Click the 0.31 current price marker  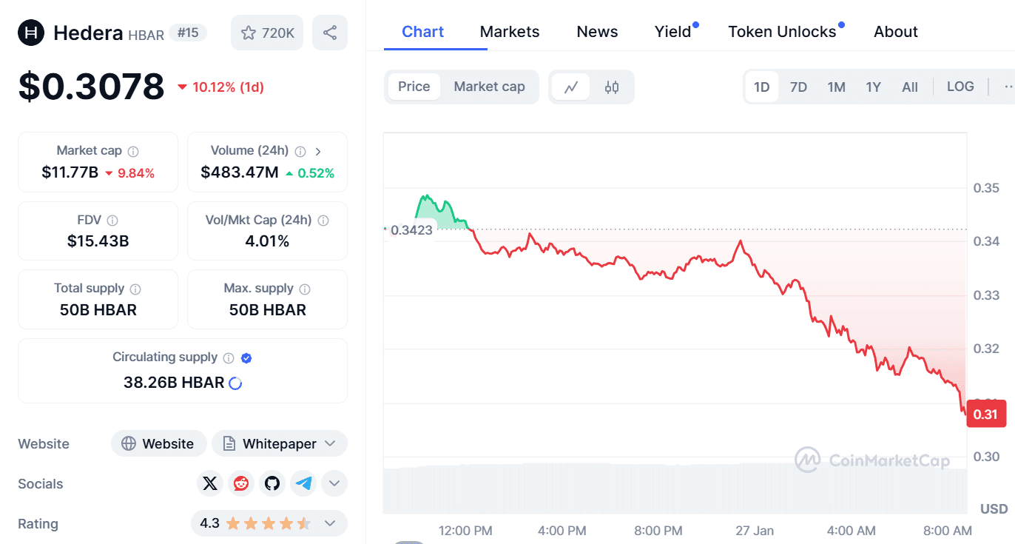(x=985, y=414)
